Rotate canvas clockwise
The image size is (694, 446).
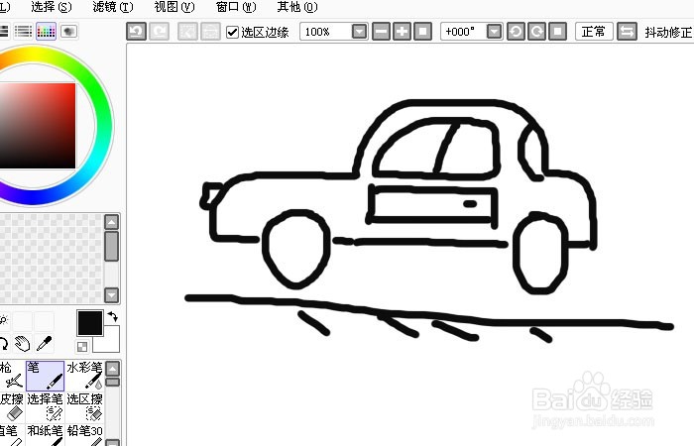point(536,32)
